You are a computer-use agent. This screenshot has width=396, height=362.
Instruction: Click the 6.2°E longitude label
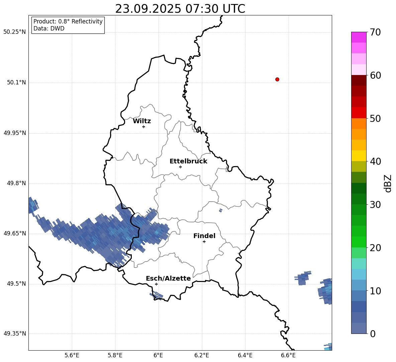(x=202, y=355)
